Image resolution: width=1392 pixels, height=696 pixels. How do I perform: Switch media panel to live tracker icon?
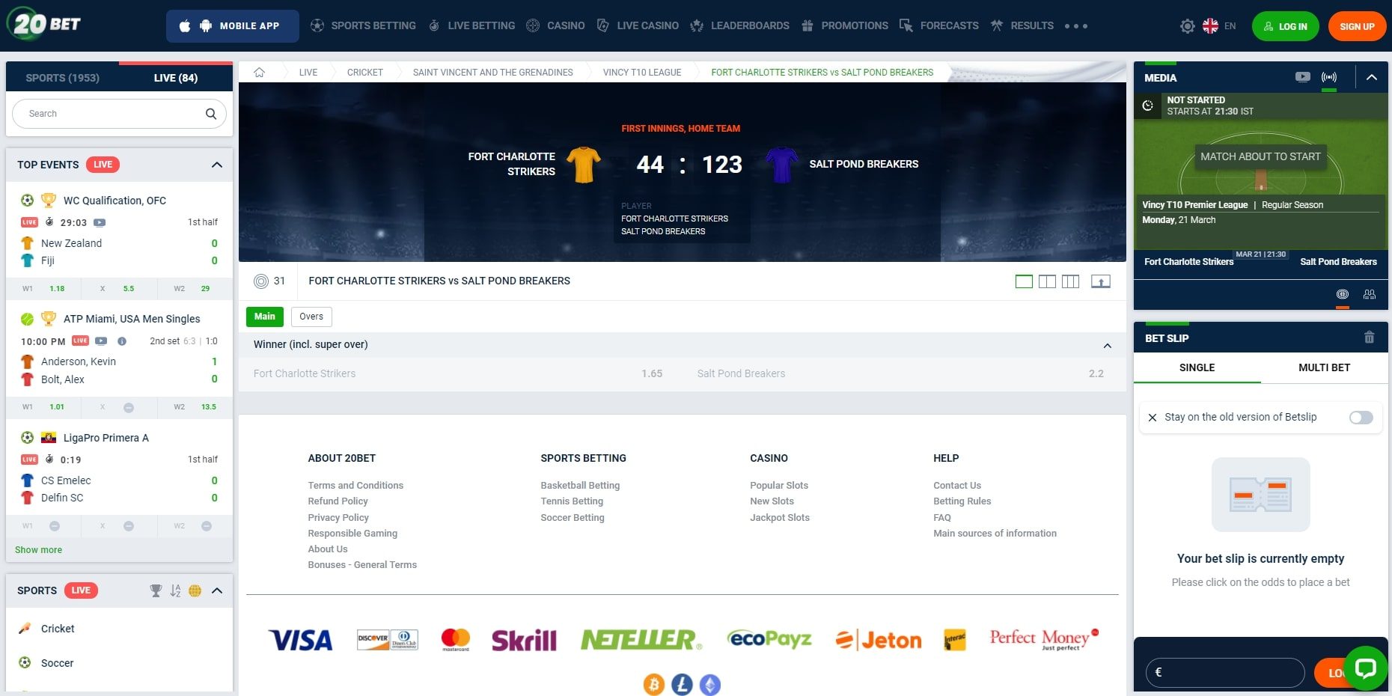[1329, 77]
